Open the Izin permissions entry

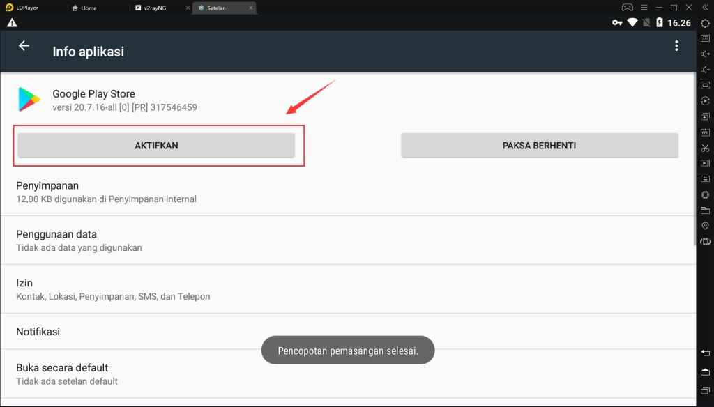coord(348,289)
